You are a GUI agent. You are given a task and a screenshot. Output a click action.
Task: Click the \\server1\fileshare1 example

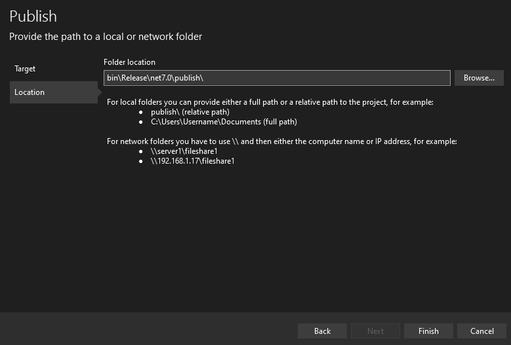tap(184, 151)
